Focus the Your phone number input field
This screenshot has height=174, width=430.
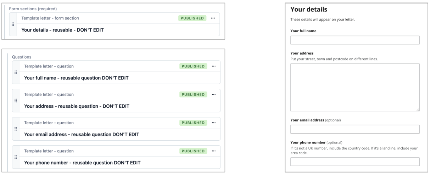point(355,162)
